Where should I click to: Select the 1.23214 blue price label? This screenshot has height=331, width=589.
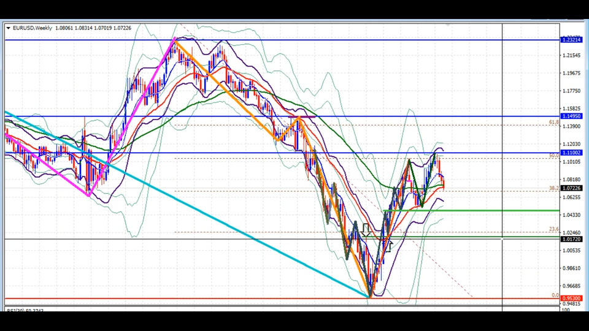[571, 40]
